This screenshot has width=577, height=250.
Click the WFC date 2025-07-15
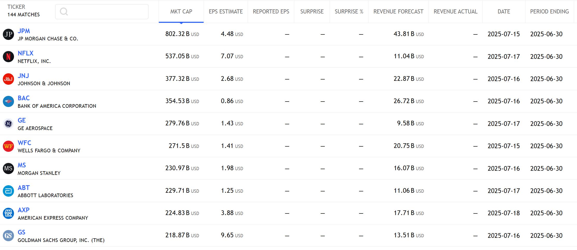click(x=504, y=146)
